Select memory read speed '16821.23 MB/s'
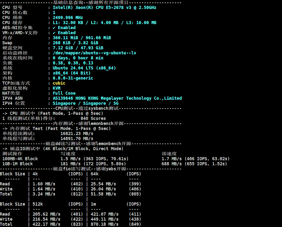The height and width of the screenshot is (227, 282). [77, 134]
